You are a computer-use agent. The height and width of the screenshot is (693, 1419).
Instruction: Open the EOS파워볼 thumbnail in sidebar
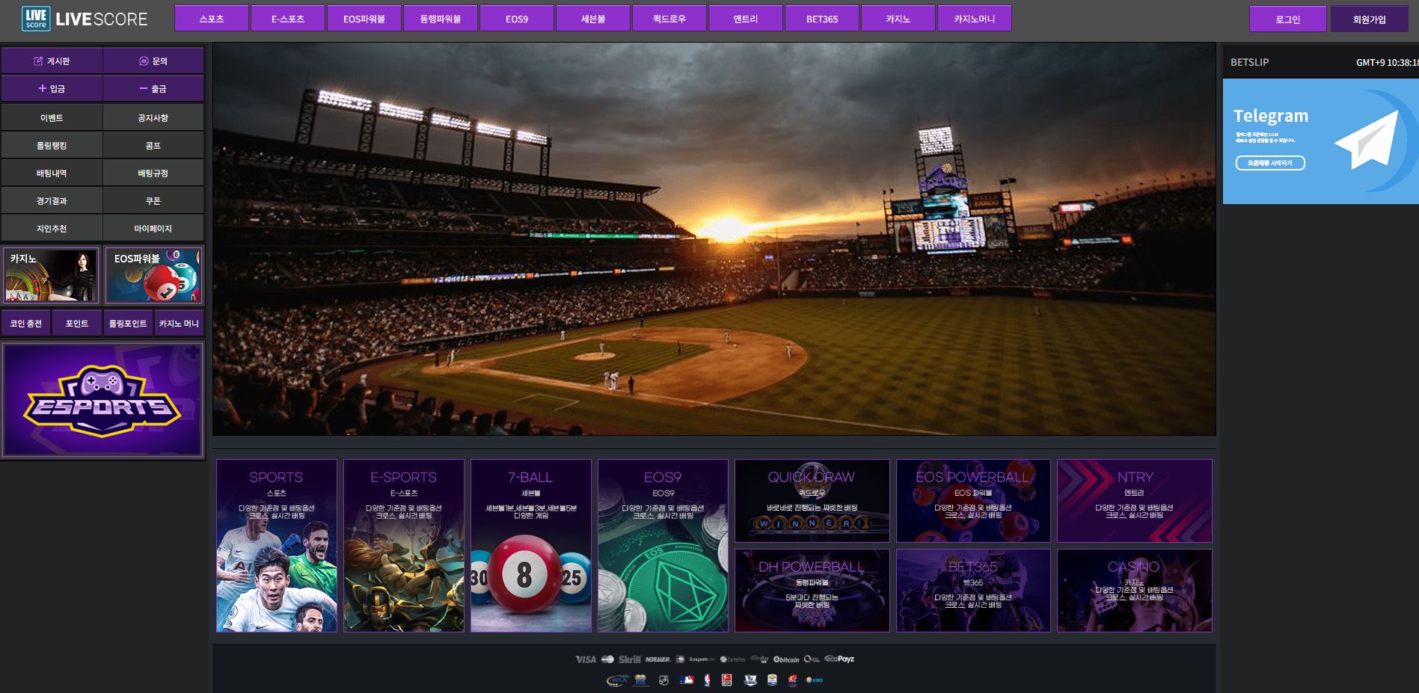[153, 276]
